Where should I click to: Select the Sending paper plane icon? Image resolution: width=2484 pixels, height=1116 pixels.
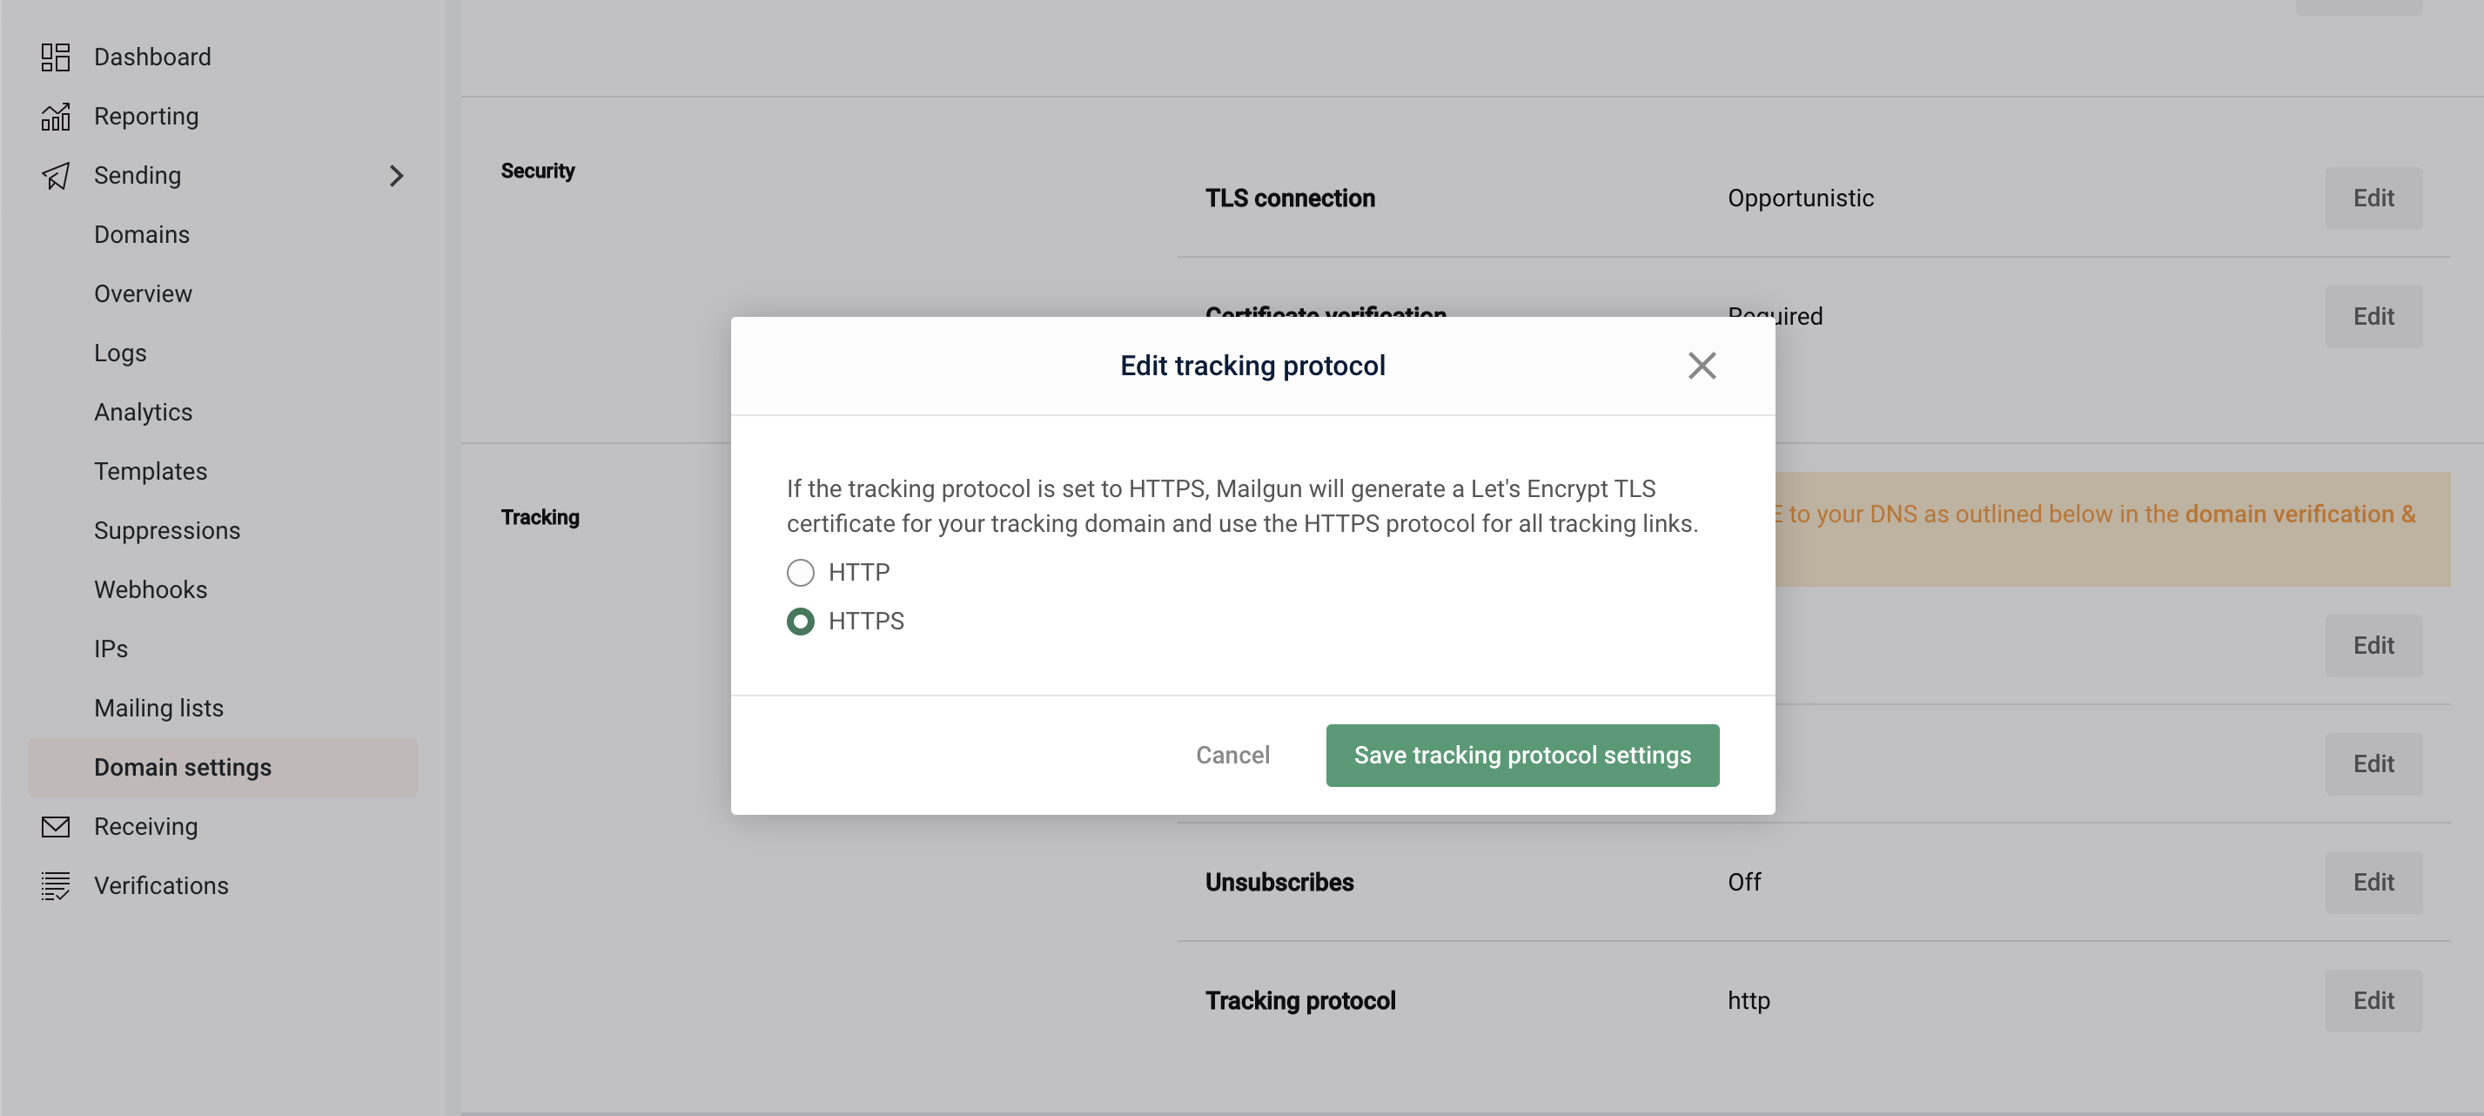click(56, 176)
